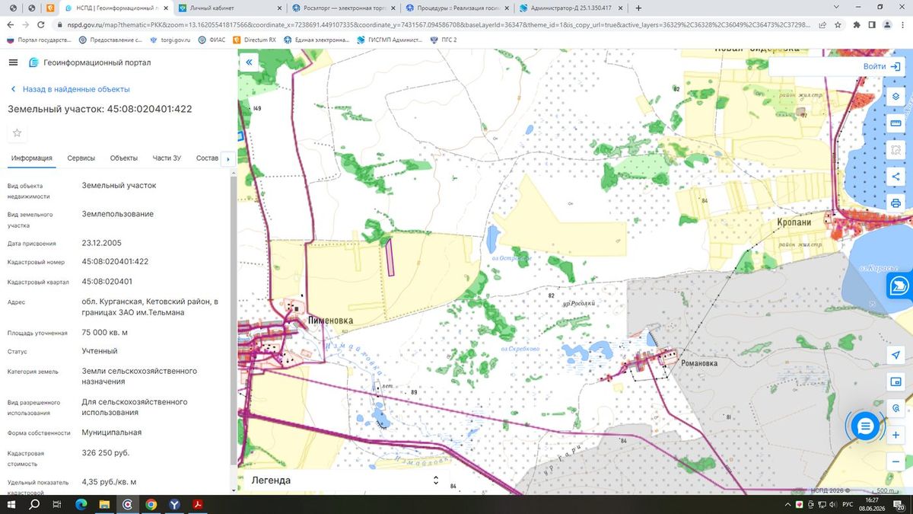The image size is (913, 514).
Task: Toggle the overview mini-map
Action: (896, 382)
